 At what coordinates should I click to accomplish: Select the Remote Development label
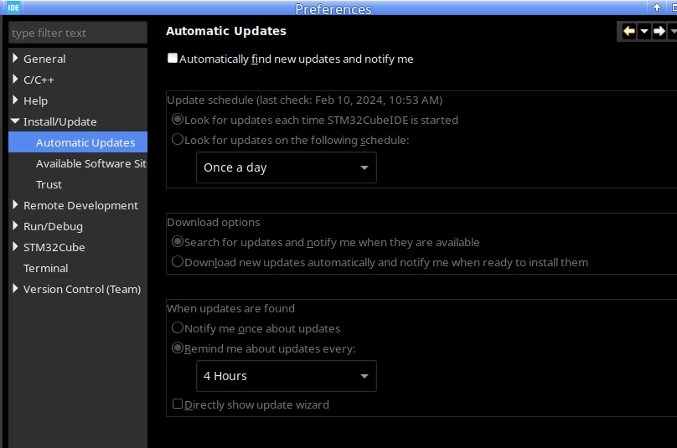80,205
